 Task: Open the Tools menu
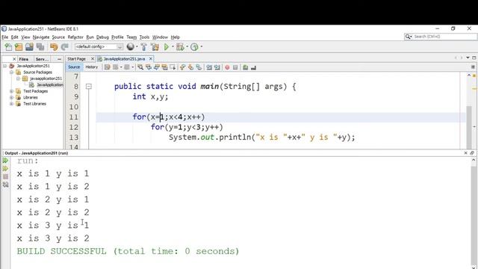point(144,37)
